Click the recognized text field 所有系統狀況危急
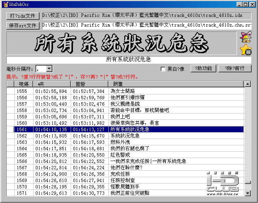258x203 pixels. tap(129, 60)
